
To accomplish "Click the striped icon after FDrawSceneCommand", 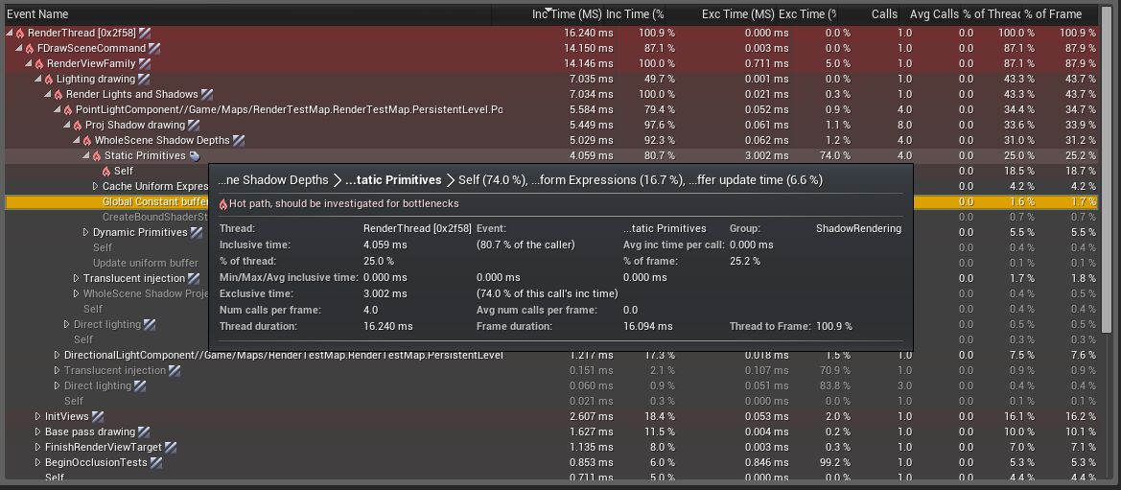I will [x=153, y=49].
